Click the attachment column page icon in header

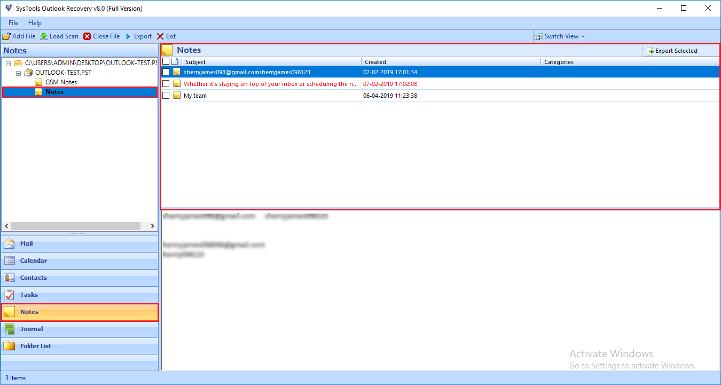(175, 62)
